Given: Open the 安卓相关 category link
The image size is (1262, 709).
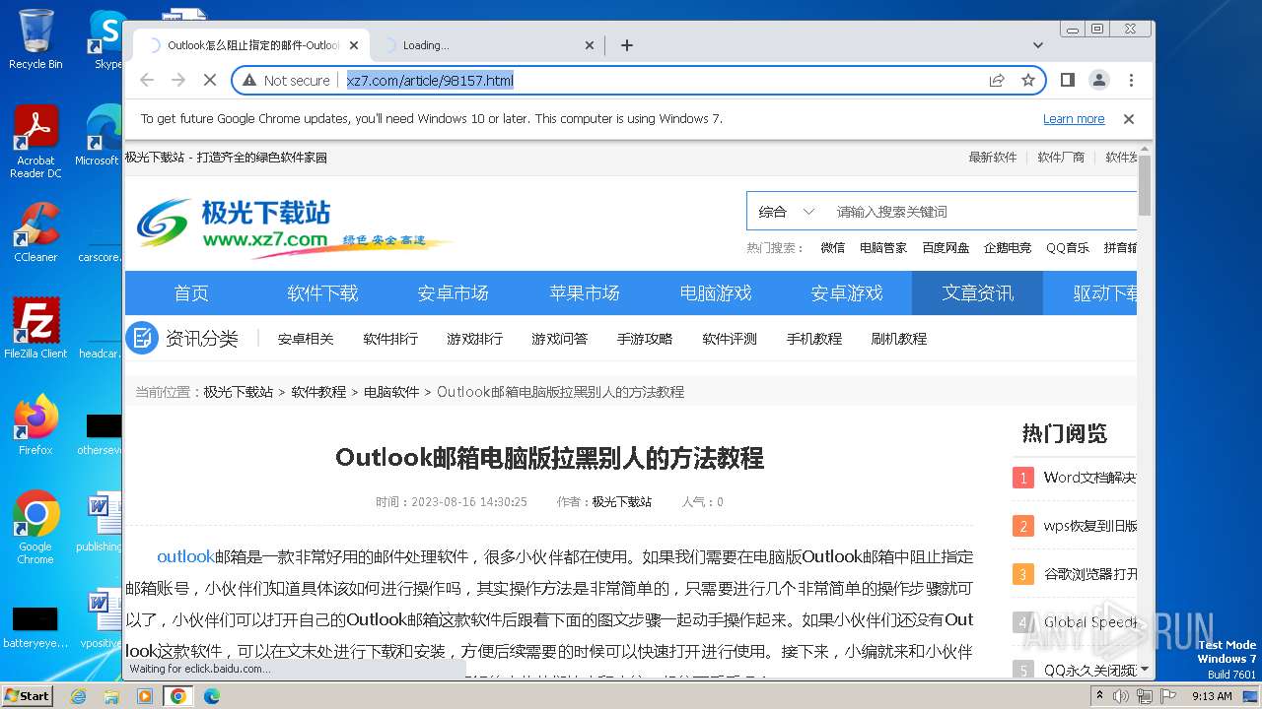Looking at the screenshot, I should (306, 339).
